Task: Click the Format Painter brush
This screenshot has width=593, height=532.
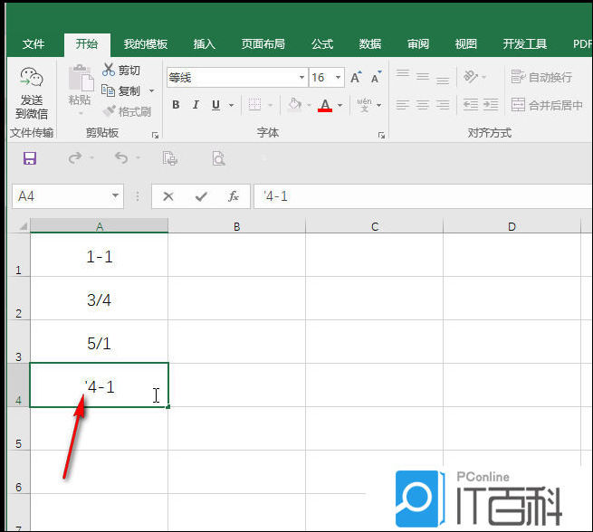Action: point(127,111)
